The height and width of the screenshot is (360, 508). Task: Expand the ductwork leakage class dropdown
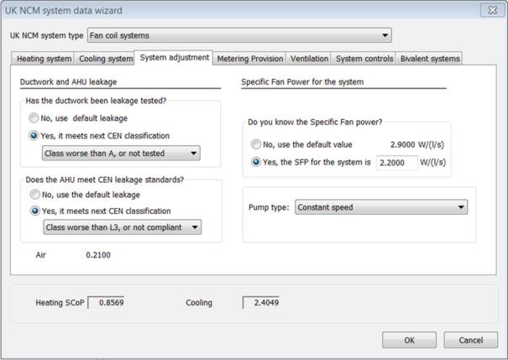coord(122,154)
